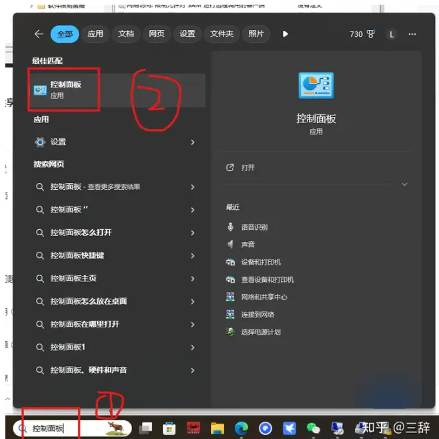Click 打开 to open Control Panel
This screenshot has width=439, height=439.
pyautogui.click(x=248, y=168)
